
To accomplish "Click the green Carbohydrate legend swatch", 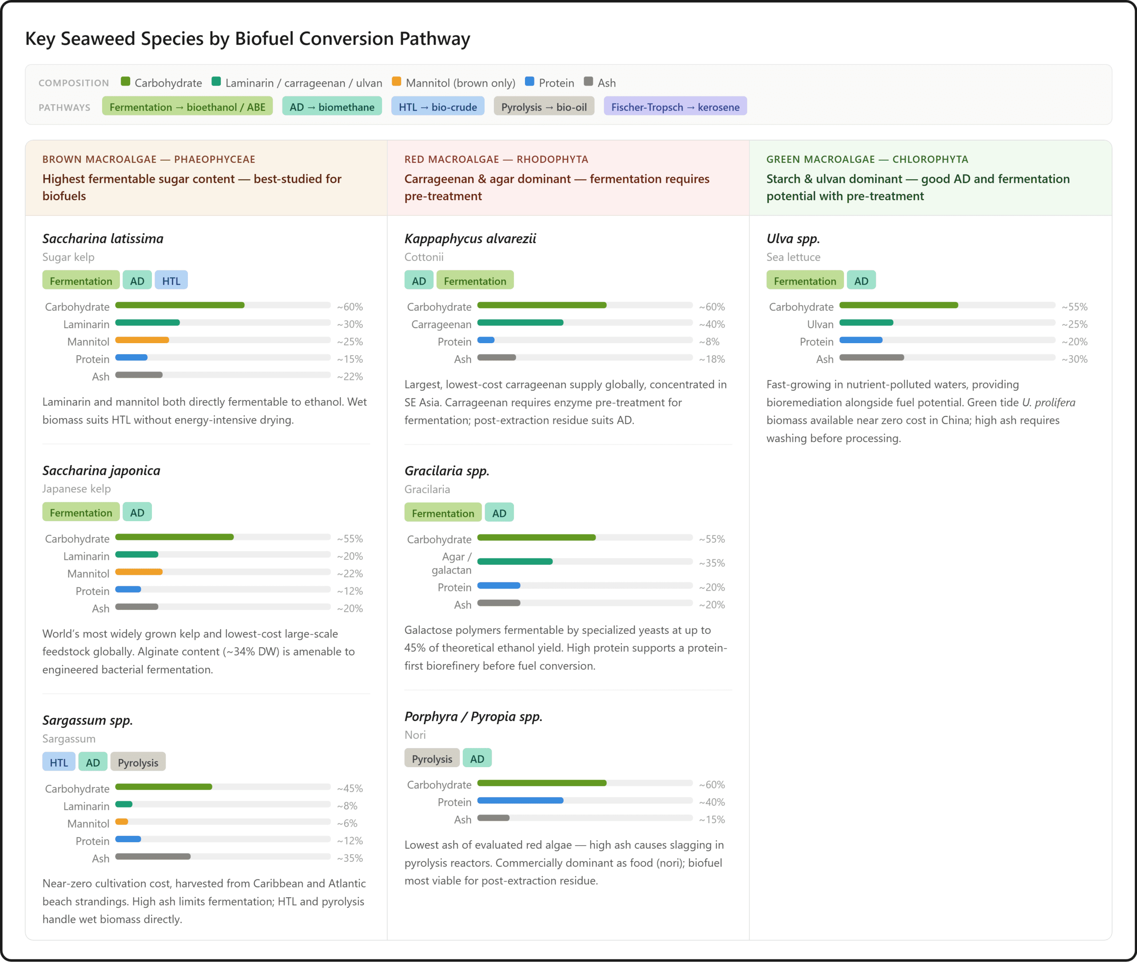I will click(x=126, y=81).
